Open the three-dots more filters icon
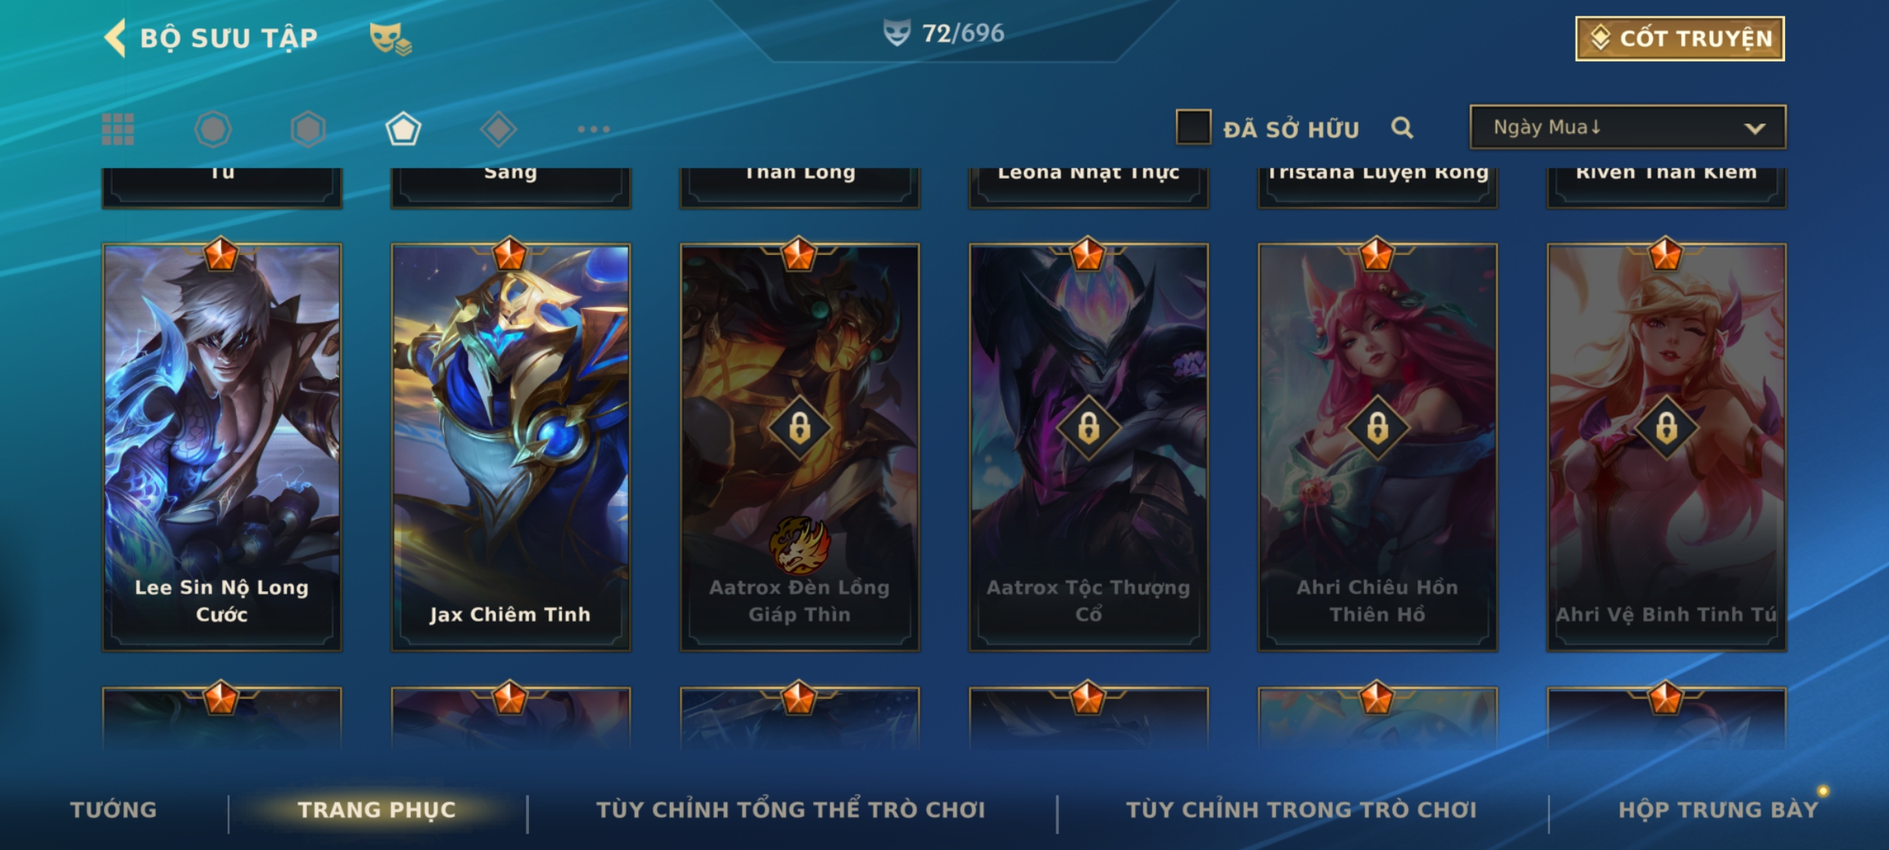 [x=593, y=129]
